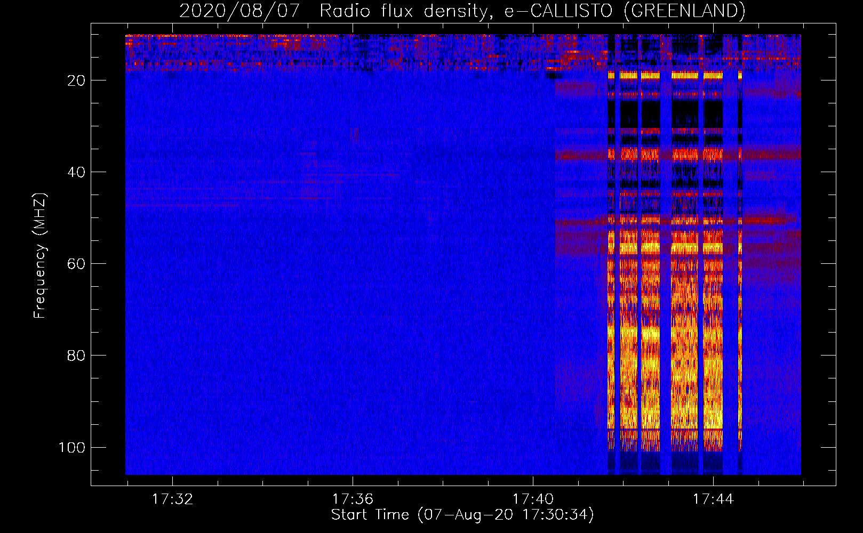Click the 100 MHz frequency tick label

(72, 447)
